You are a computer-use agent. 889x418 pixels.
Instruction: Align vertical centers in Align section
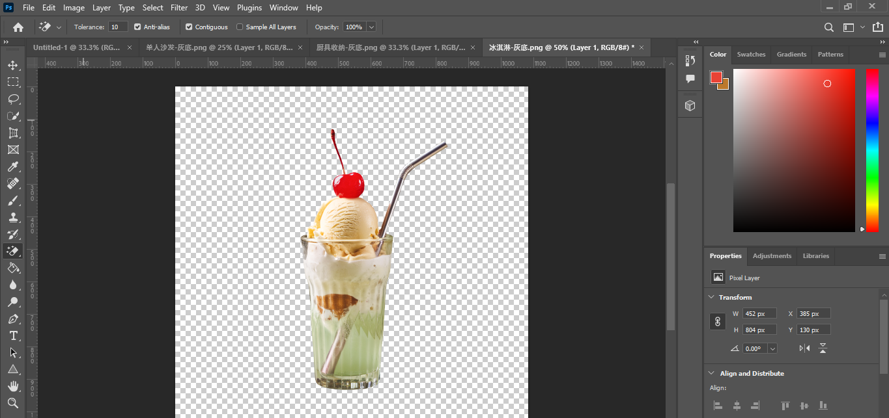pyautogui.click(x=804, y=406)
